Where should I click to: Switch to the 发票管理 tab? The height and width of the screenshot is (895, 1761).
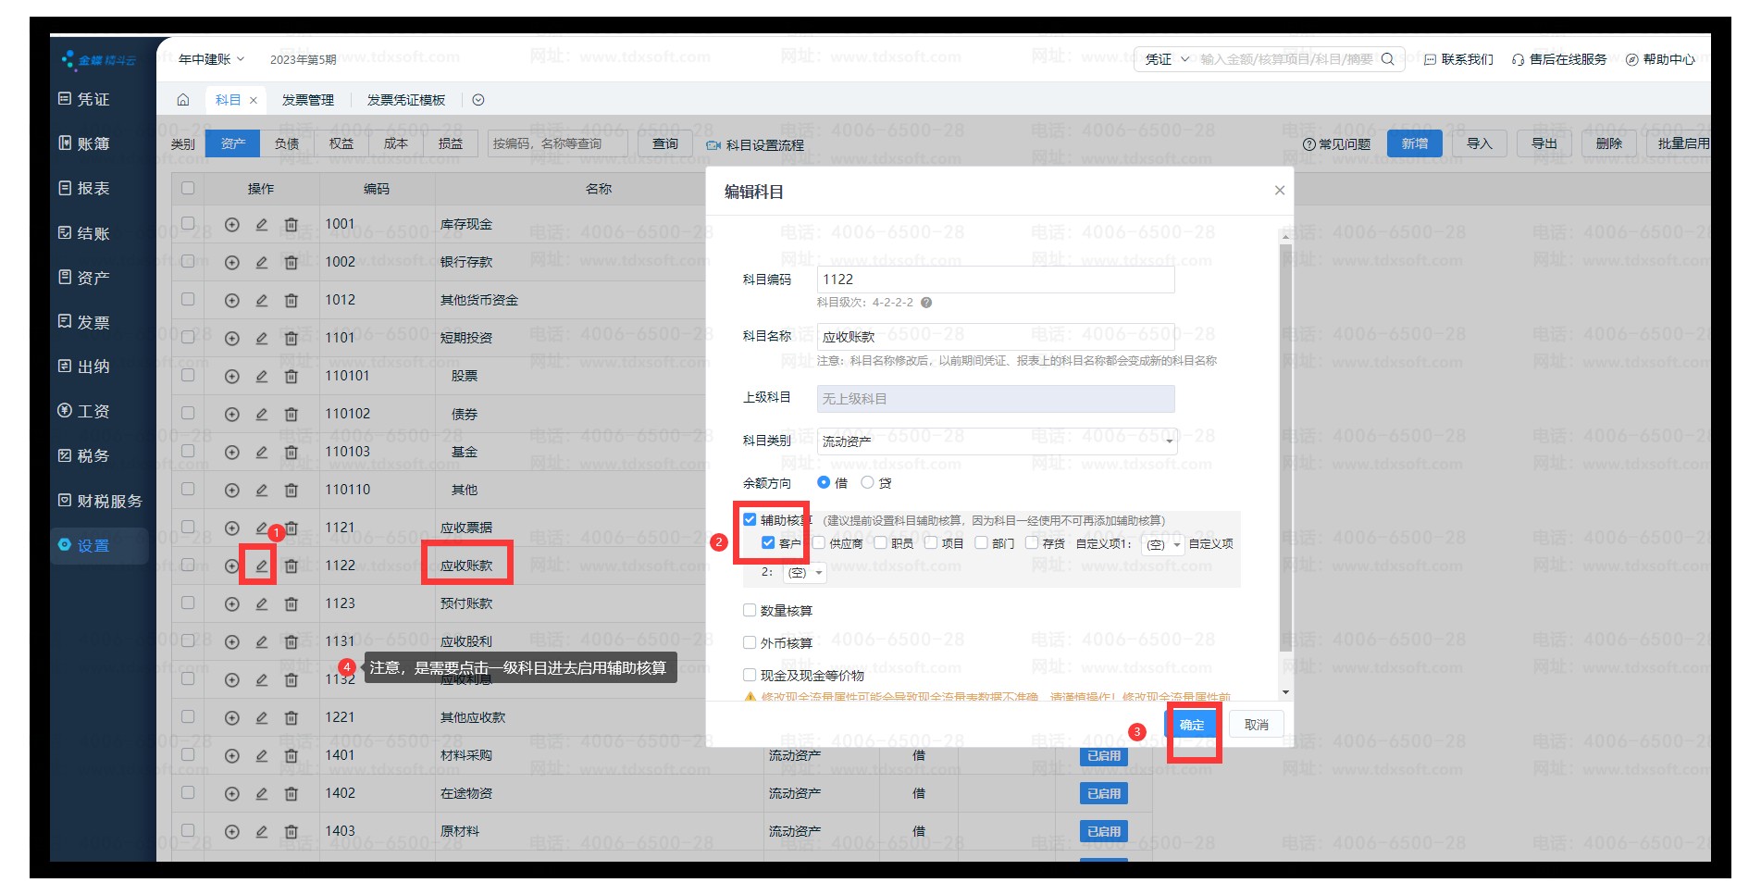[x=308, y=100]
